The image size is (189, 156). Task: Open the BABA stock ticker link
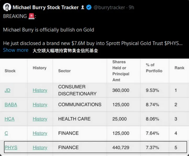[x=11, y=105]
